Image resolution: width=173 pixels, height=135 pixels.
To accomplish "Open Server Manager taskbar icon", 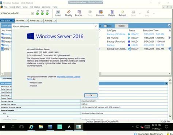I will pyautogui.click(x=50, y=127).
